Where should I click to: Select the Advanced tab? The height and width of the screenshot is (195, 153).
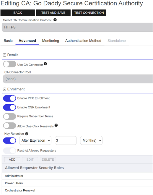click(x=27, y=41)
